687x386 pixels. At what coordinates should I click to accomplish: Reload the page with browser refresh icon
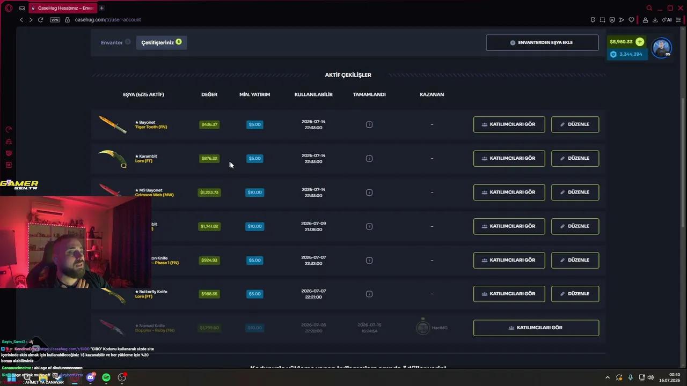coord(40,20)
